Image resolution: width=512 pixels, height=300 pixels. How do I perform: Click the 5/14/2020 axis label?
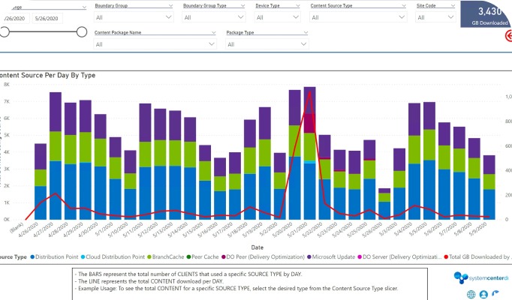coord(179,229)
